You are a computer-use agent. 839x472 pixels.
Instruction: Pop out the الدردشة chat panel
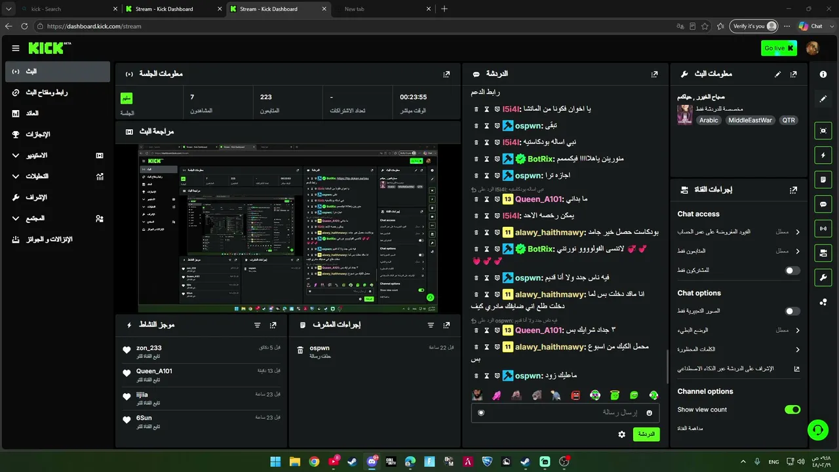click(x=654, y=74)
